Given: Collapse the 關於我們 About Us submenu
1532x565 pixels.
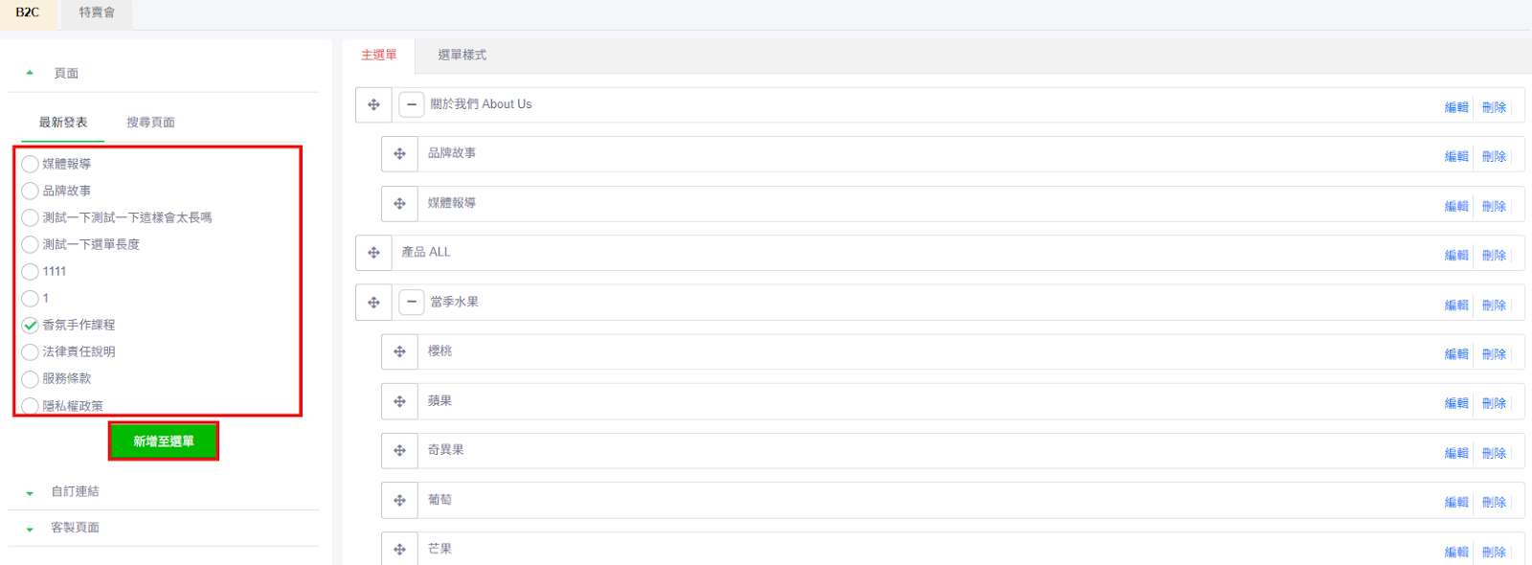Looking at the screenshot, I should (x=412, y=104).
